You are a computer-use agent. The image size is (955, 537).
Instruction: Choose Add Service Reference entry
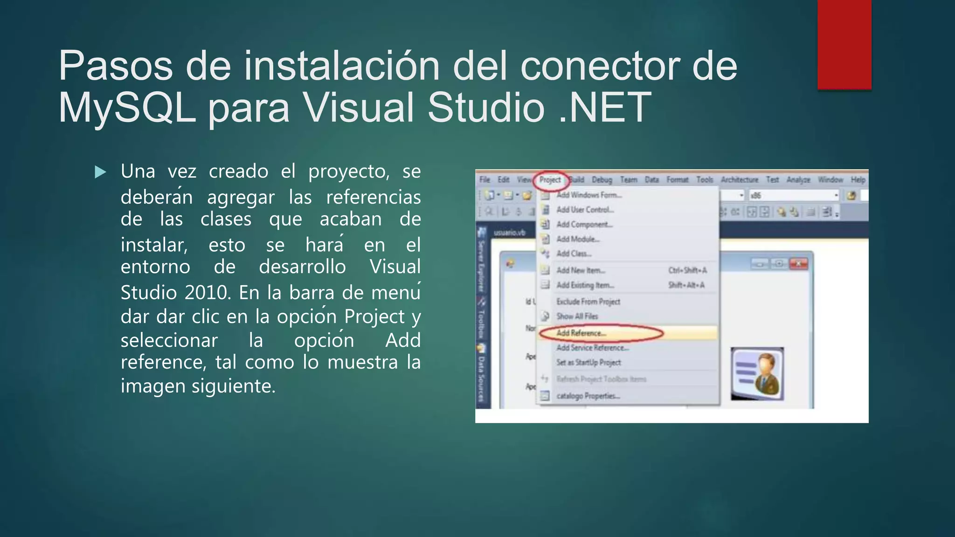tap(627, 348)
